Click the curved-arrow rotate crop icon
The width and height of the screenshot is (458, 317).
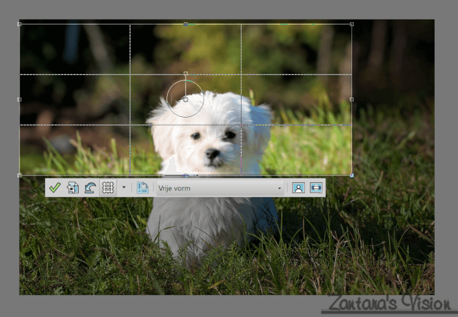click(x=90, y=188)
